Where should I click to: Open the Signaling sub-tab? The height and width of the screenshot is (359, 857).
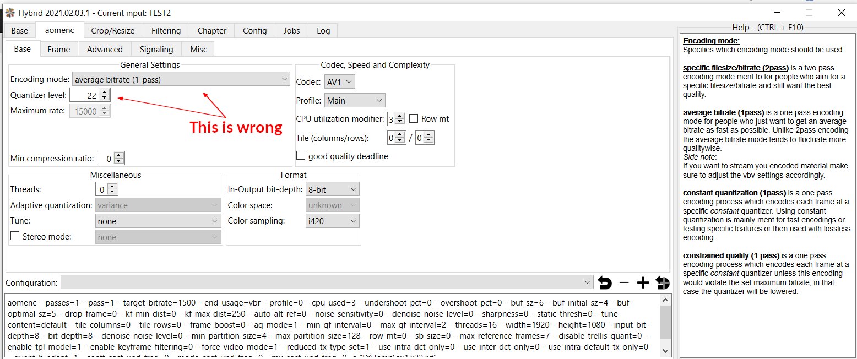point(156,49)
